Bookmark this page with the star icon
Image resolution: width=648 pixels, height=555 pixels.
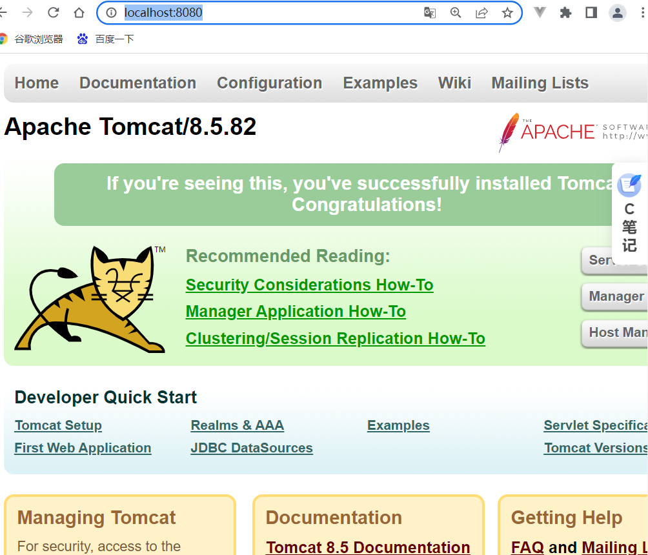507,13
